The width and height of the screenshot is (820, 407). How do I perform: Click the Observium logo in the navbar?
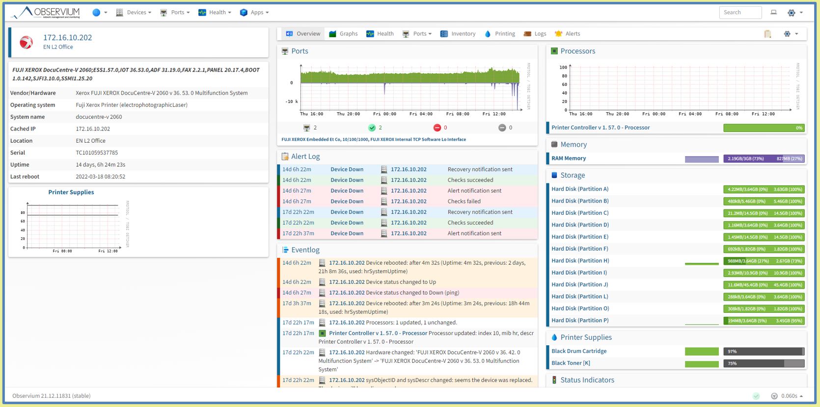coord(46,12)
